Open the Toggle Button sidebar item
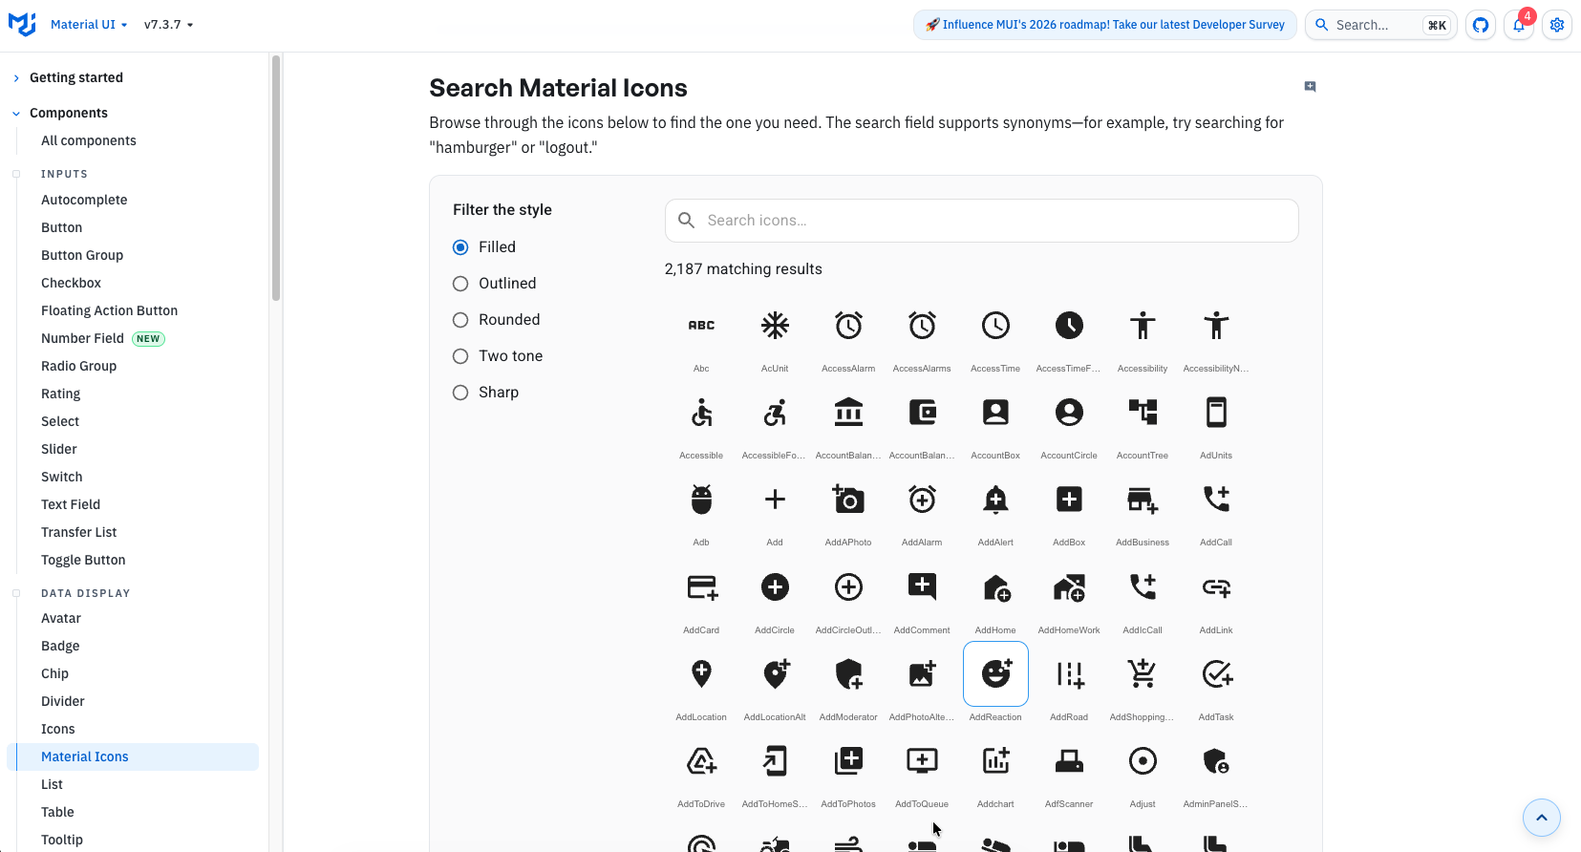This screenshot has width=1581, height=852. click(83, 560)
